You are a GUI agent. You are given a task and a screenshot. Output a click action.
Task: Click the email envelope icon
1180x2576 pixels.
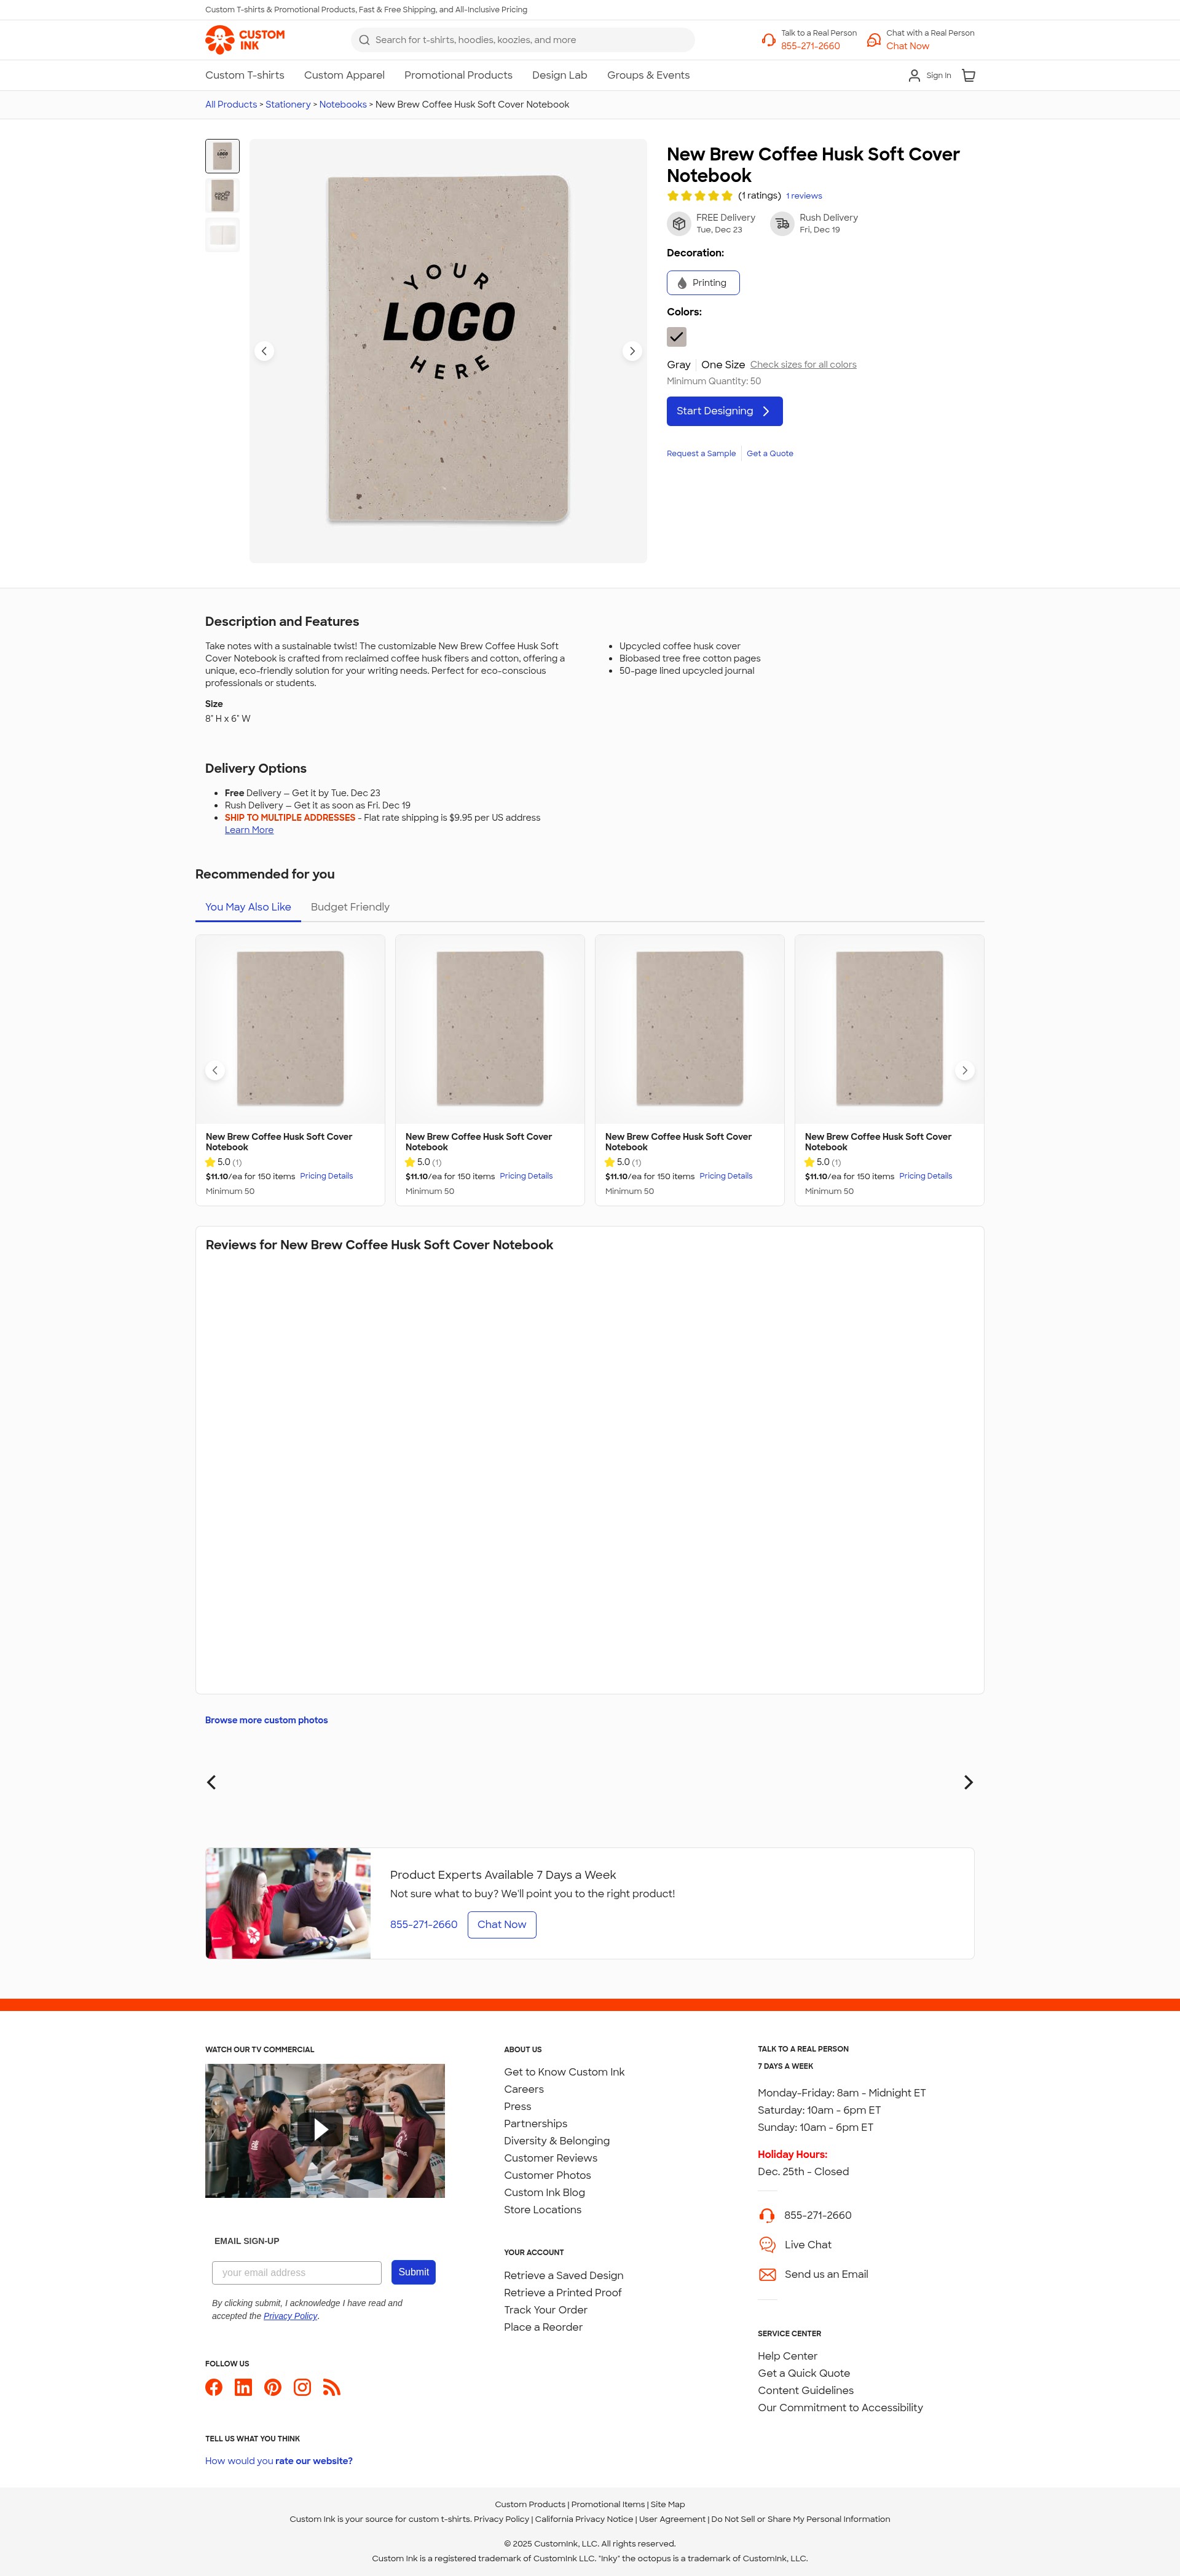pyautogui.click(x=767, y=2274)
